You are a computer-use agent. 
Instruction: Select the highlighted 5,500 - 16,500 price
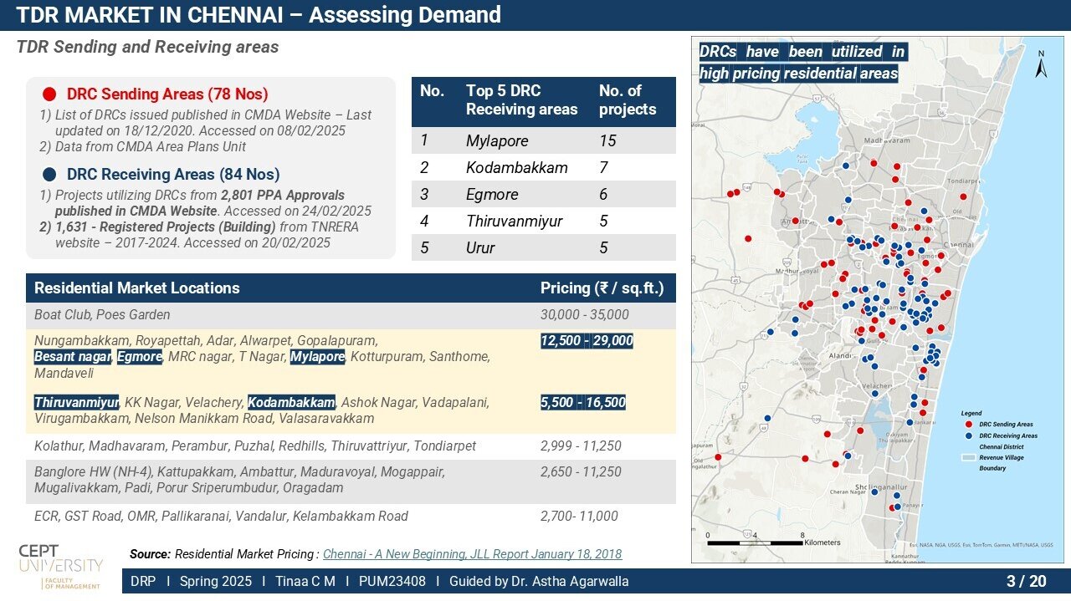(x=583, y=402)
